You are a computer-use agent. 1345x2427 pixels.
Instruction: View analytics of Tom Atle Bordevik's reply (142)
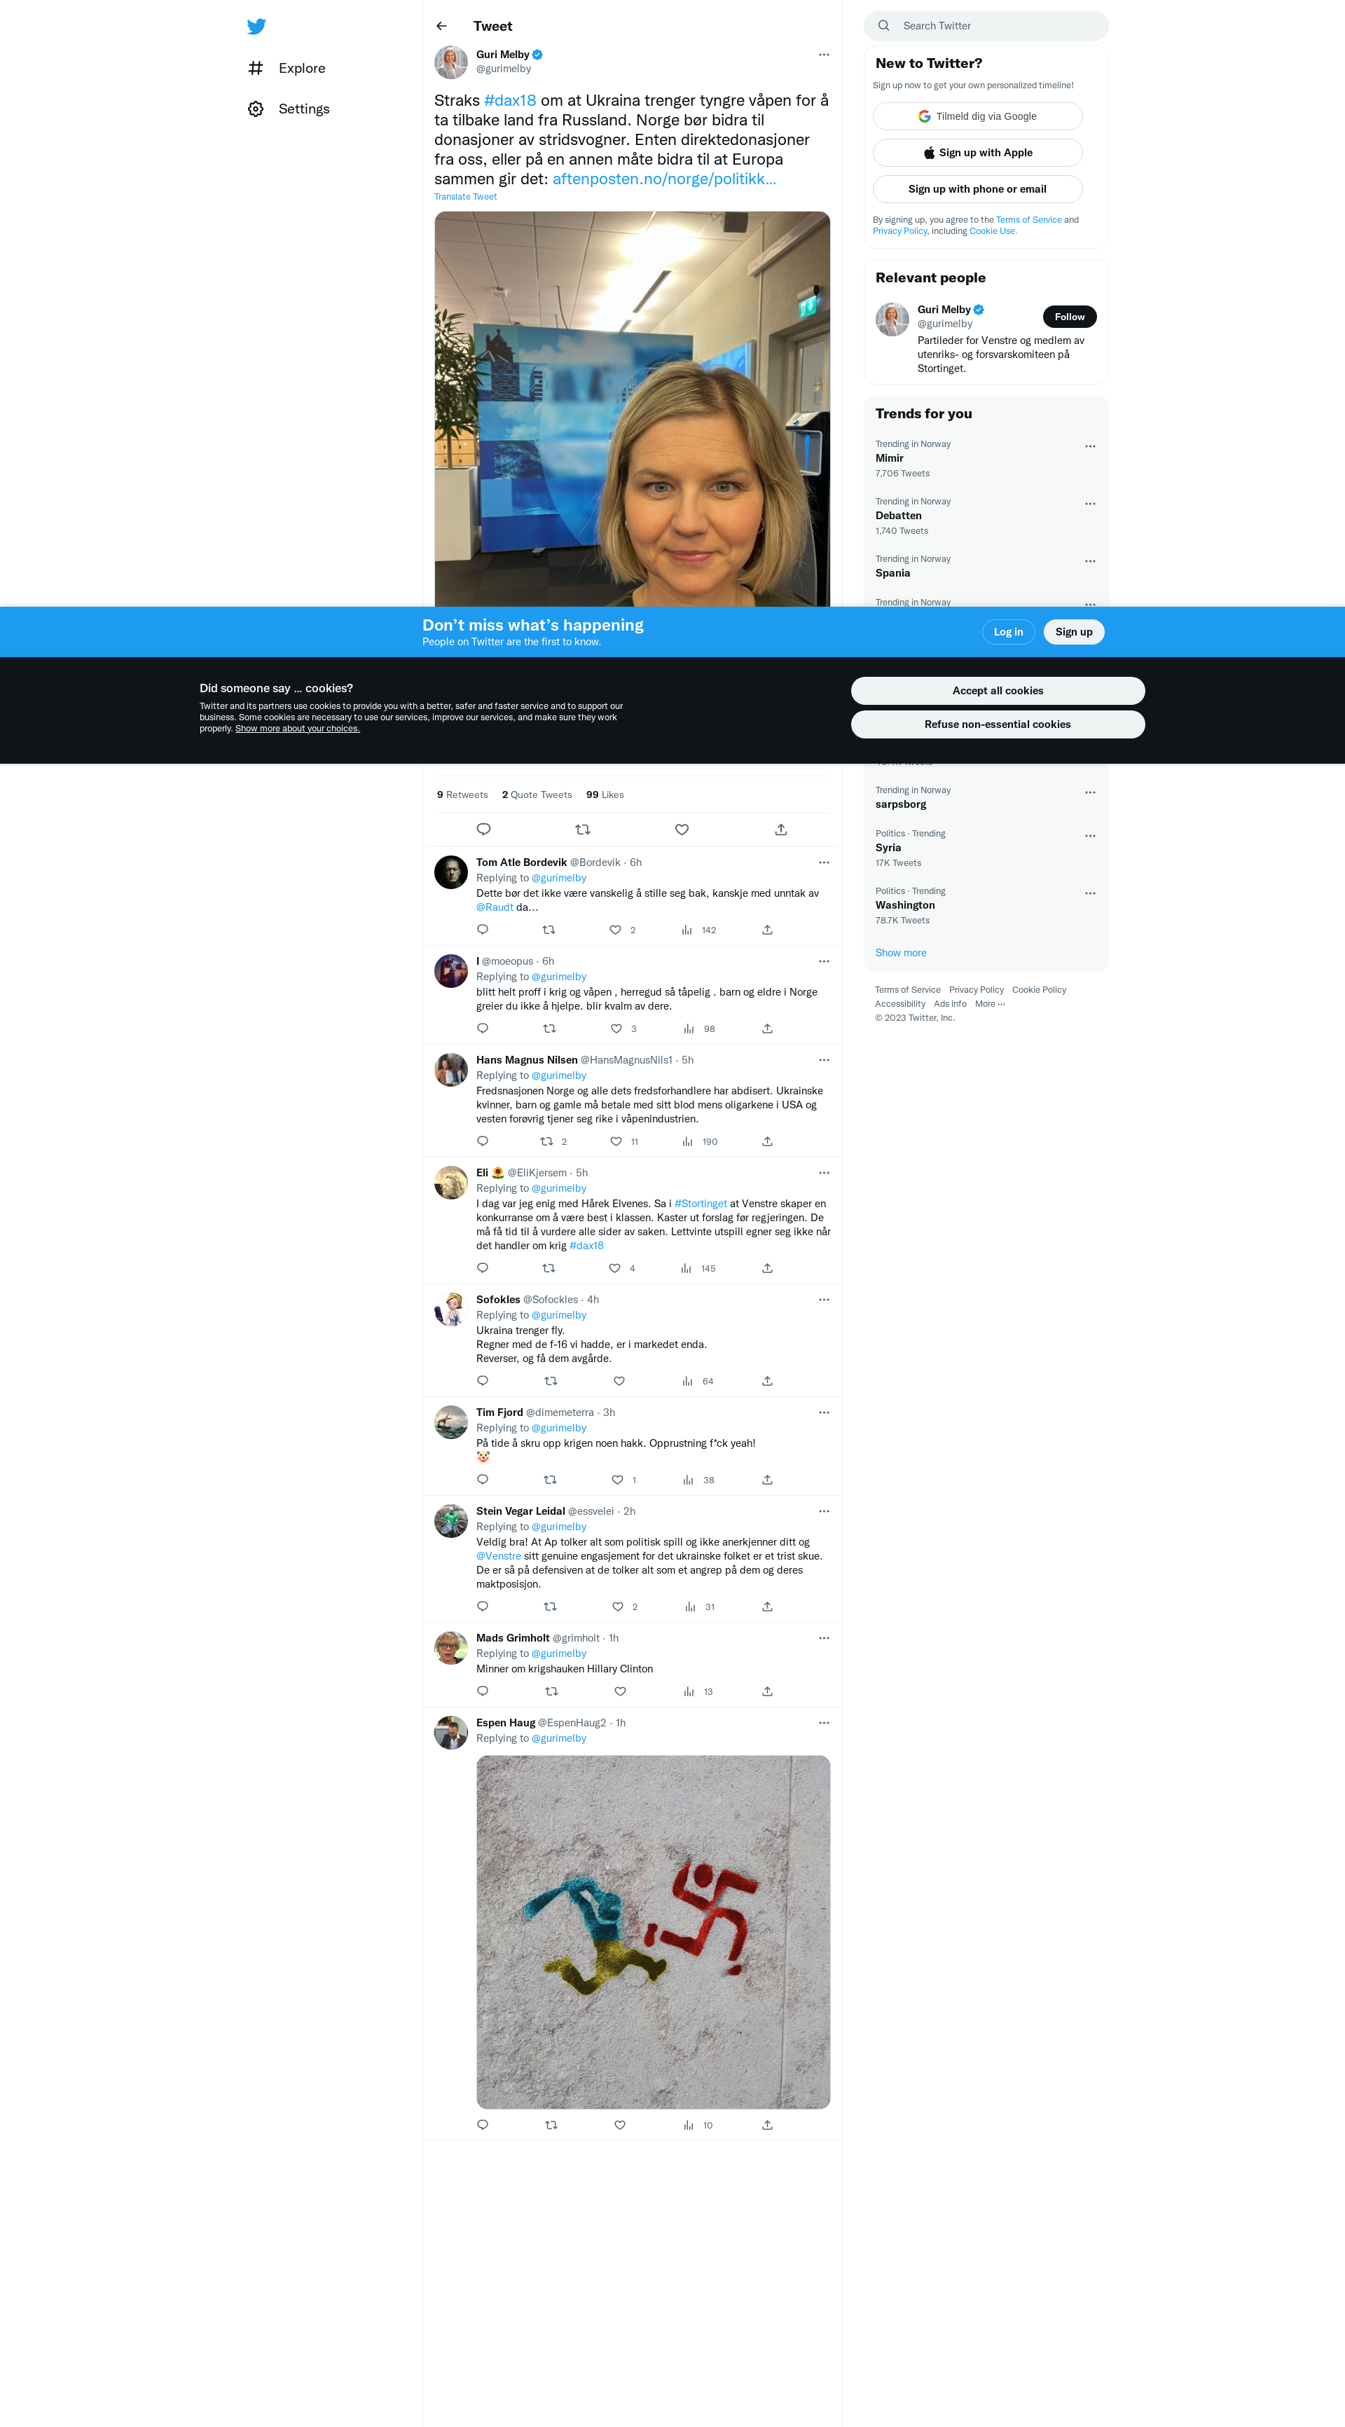point(699,931)
